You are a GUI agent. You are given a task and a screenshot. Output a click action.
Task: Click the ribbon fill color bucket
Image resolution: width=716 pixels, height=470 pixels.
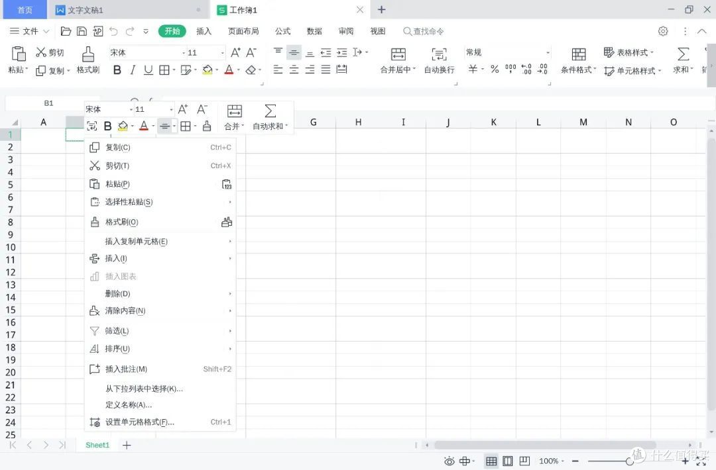tap(208, 70)
